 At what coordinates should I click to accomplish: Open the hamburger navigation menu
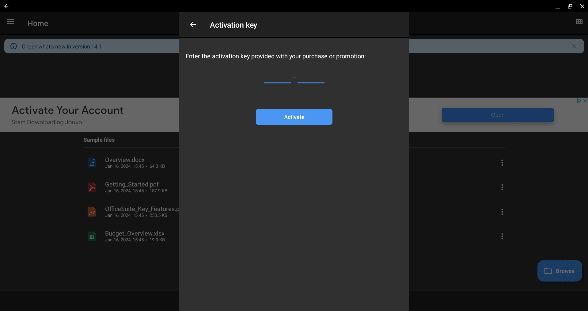pos(11,21)
